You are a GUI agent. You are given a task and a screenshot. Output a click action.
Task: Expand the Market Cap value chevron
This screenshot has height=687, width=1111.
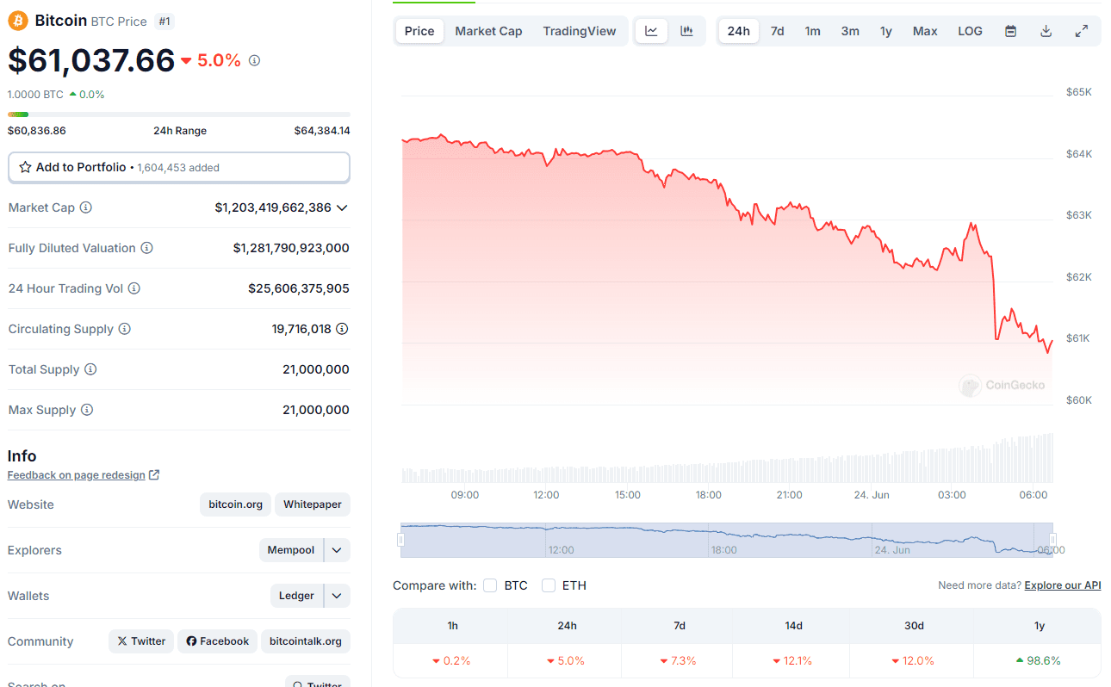pos(342,207)
